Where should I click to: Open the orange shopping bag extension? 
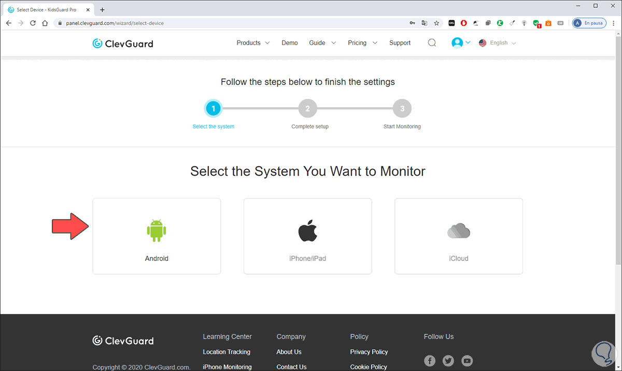tap(548, 23)
